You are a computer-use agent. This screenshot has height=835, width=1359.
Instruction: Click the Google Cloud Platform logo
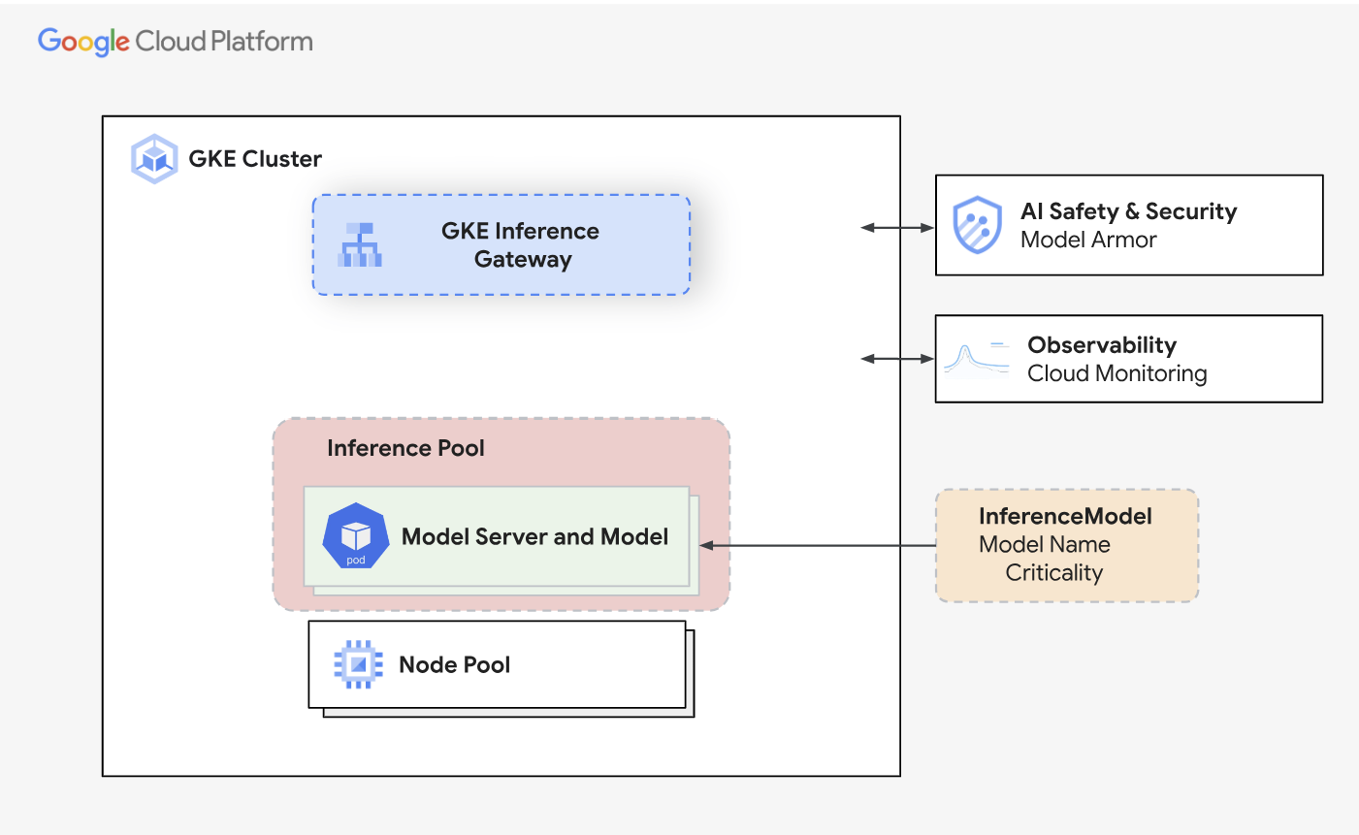coord(176,42)
